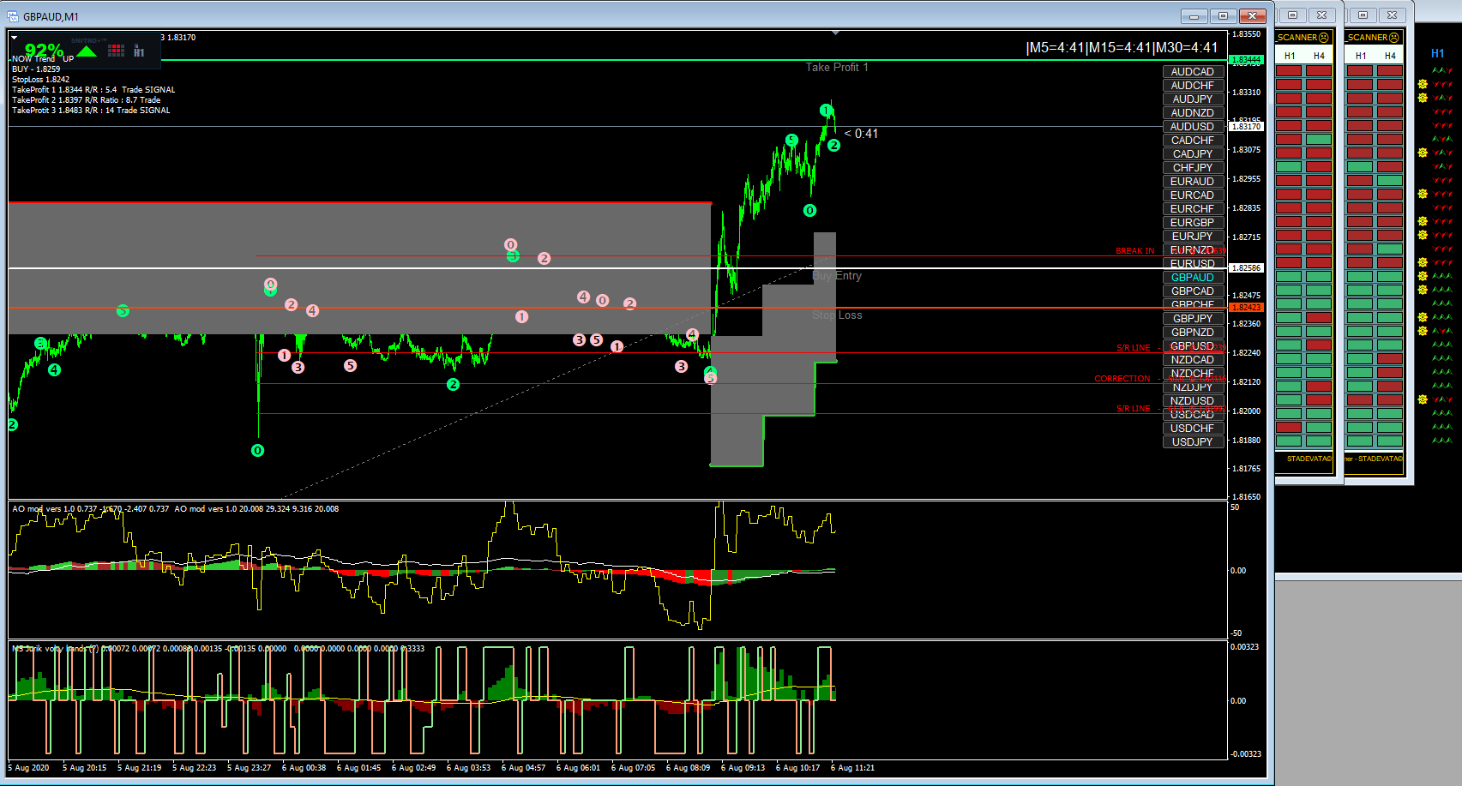
Task: Maximize the GBPAUD,M1 chart window
Action: tap(1223, 16)
